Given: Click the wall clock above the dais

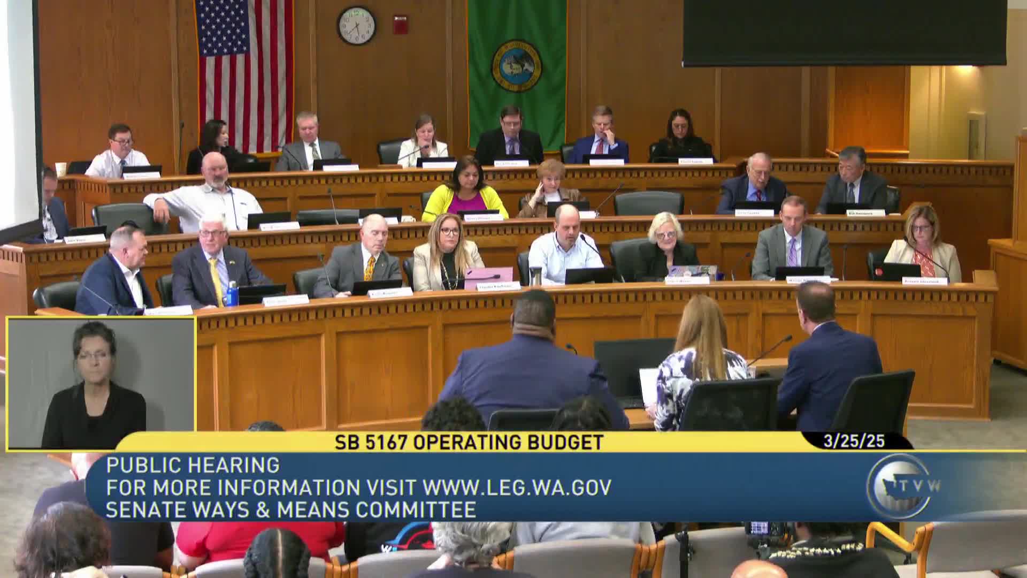Looking at the screenshot, I should (x=356, y=25).
